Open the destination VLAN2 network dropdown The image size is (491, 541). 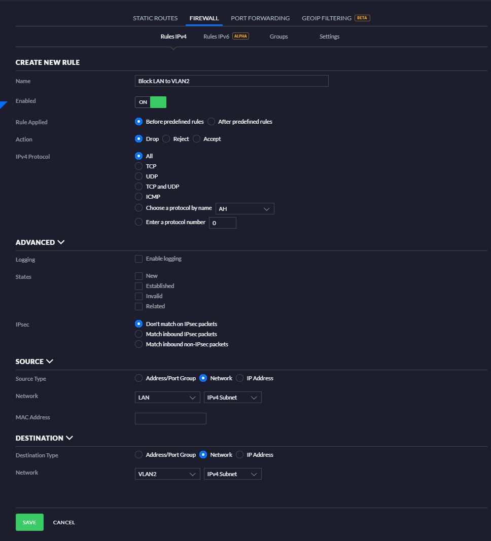[167, 474]
